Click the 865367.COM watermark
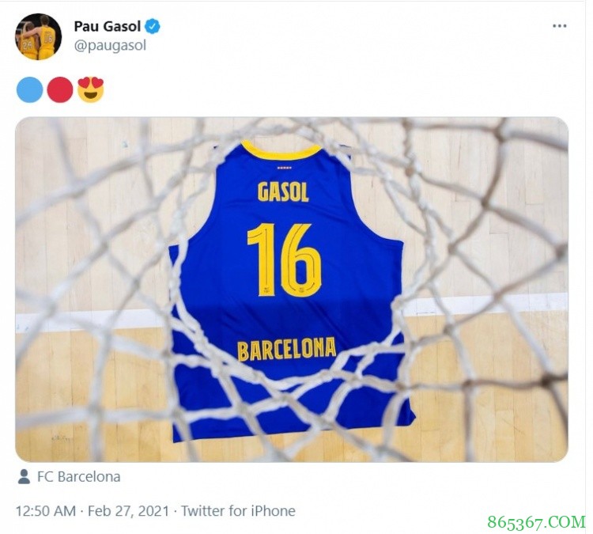The width and height of the screenshot is (593, 534). (538, 521)
